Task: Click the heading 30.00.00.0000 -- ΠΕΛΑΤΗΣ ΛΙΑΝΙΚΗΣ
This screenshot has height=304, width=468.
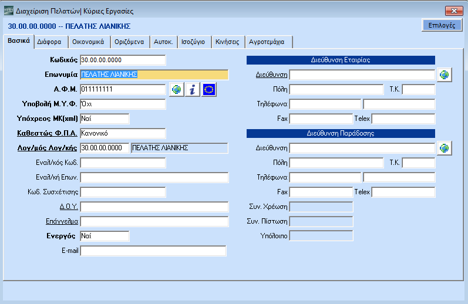Action: 69,26
